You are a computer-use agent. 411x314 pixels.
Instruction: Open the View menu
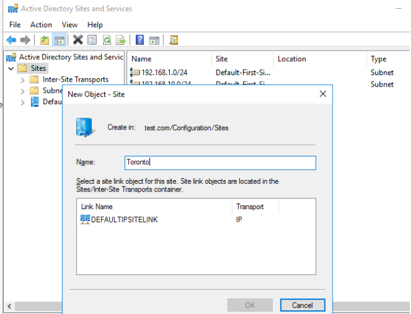pyautogui.click(x=69, y=25)
